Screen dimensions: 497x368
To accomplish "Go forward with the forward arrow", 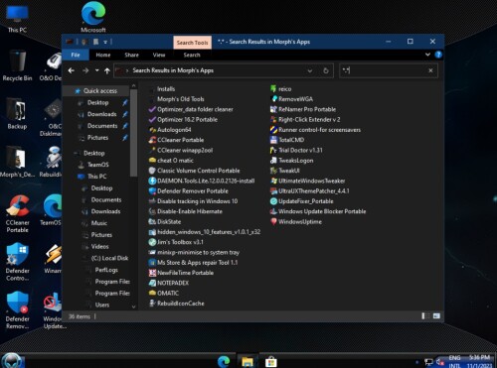I will point(85,70).
